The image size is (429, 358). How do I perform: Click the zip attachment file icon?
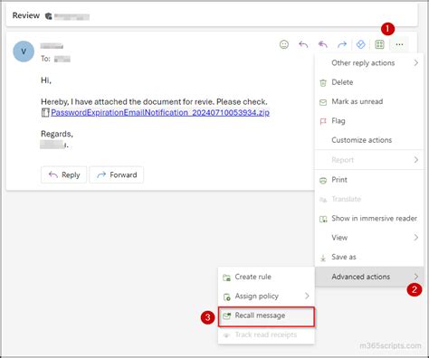(45, 113)
